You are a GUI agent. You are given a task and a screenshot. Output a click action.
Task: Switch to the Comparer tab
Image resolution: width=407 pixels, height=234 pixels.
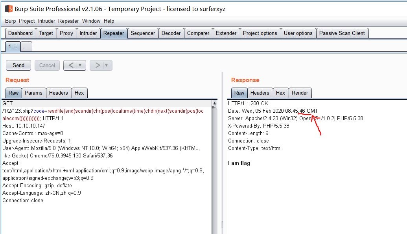[x=198, y=33]
